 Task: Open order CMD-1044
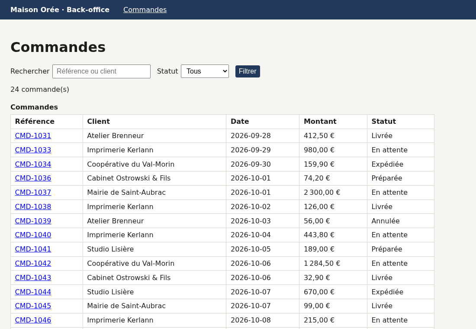[x=33, y=292]
